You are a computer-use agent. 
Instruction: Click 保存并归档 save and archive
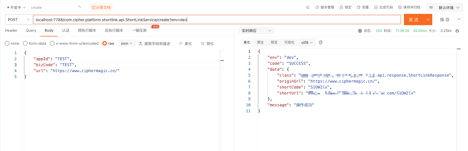point(409,7)
